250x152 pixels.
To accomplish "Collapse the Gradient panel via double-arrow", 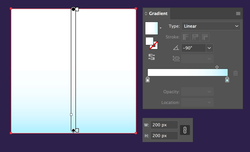I will (x=146, y=14).
